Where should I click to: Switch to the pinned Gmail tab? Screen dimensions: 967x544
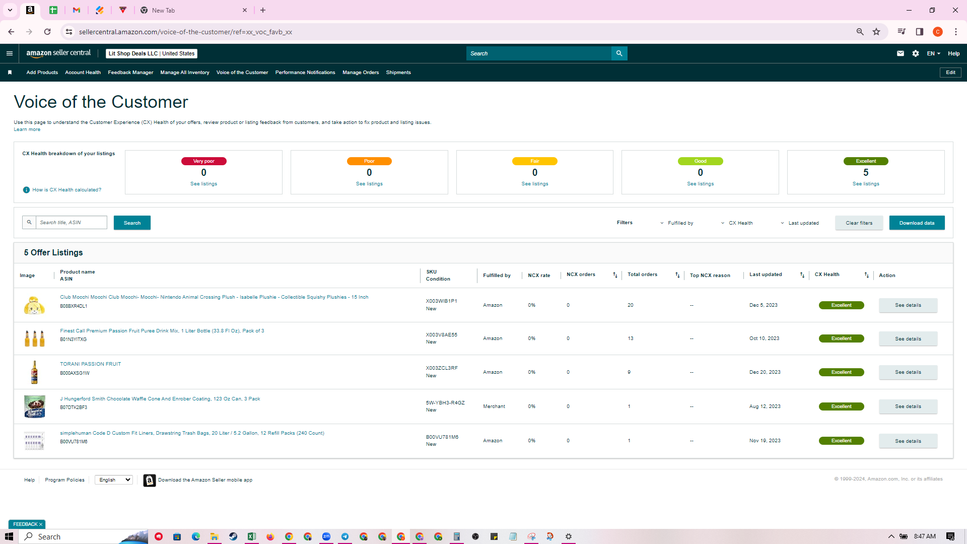77,10
